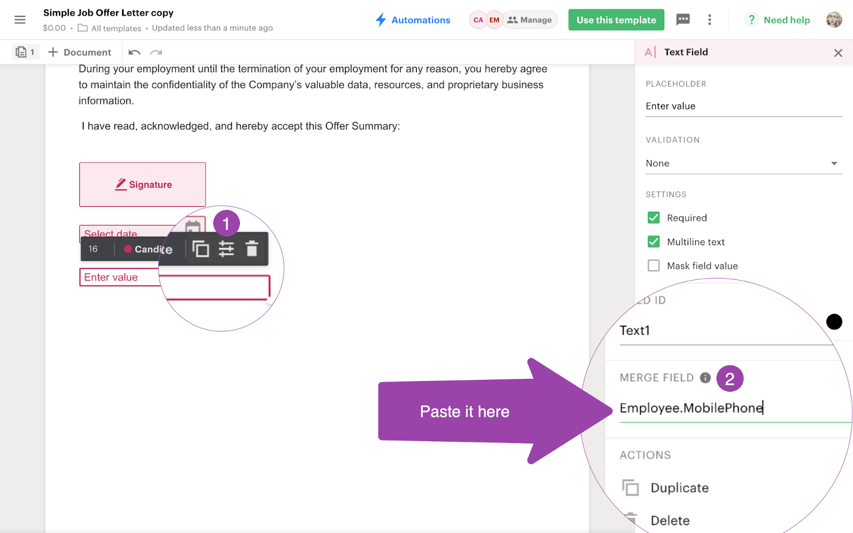The width and height of the screenshot is (853, 533).
Task: Open the user profile avatar
Action: (x=834, y=20)
